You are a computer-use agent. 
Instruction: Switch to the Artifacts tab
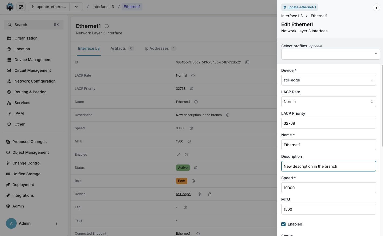(x=118, y=48)
